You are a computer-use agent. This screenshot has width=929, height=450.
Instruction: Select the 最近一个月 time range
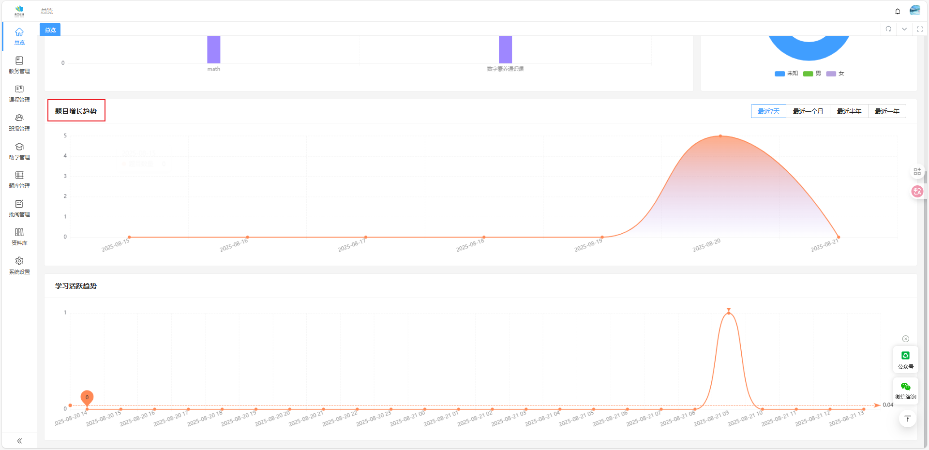tap(808, 111)
